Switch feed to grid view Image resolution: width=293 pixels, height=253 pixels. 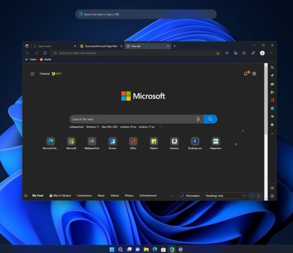(x=252, y=196)
